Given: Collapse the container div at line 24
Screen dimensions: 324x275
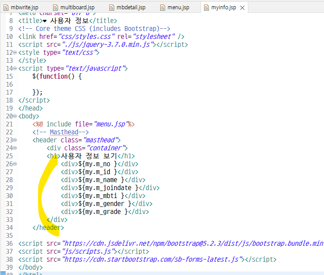Looking at the screenshot, I should click(x=15, y=148).
